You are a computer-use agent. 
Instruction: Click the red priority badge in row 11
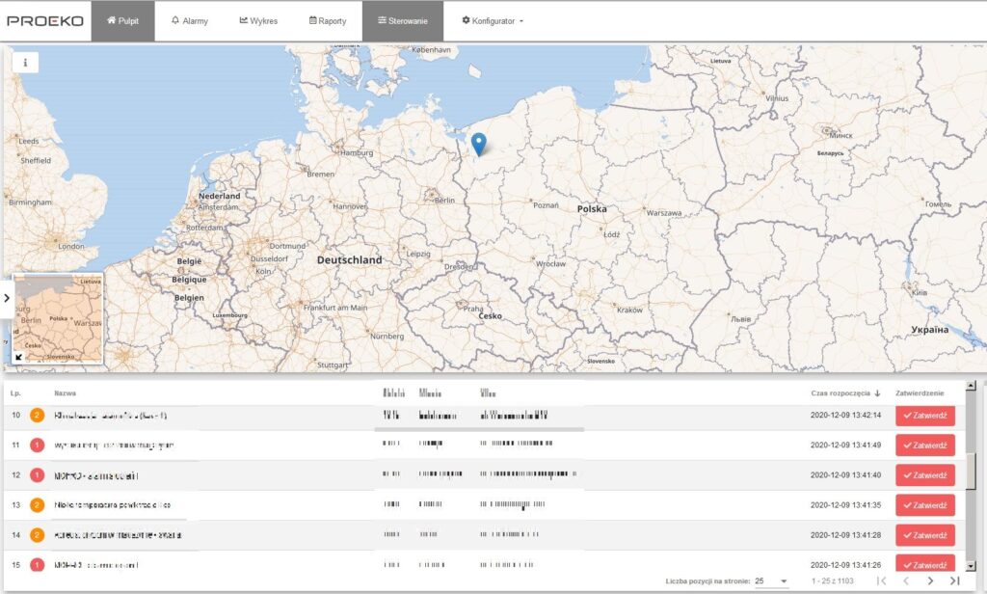(x=38, y=445)
